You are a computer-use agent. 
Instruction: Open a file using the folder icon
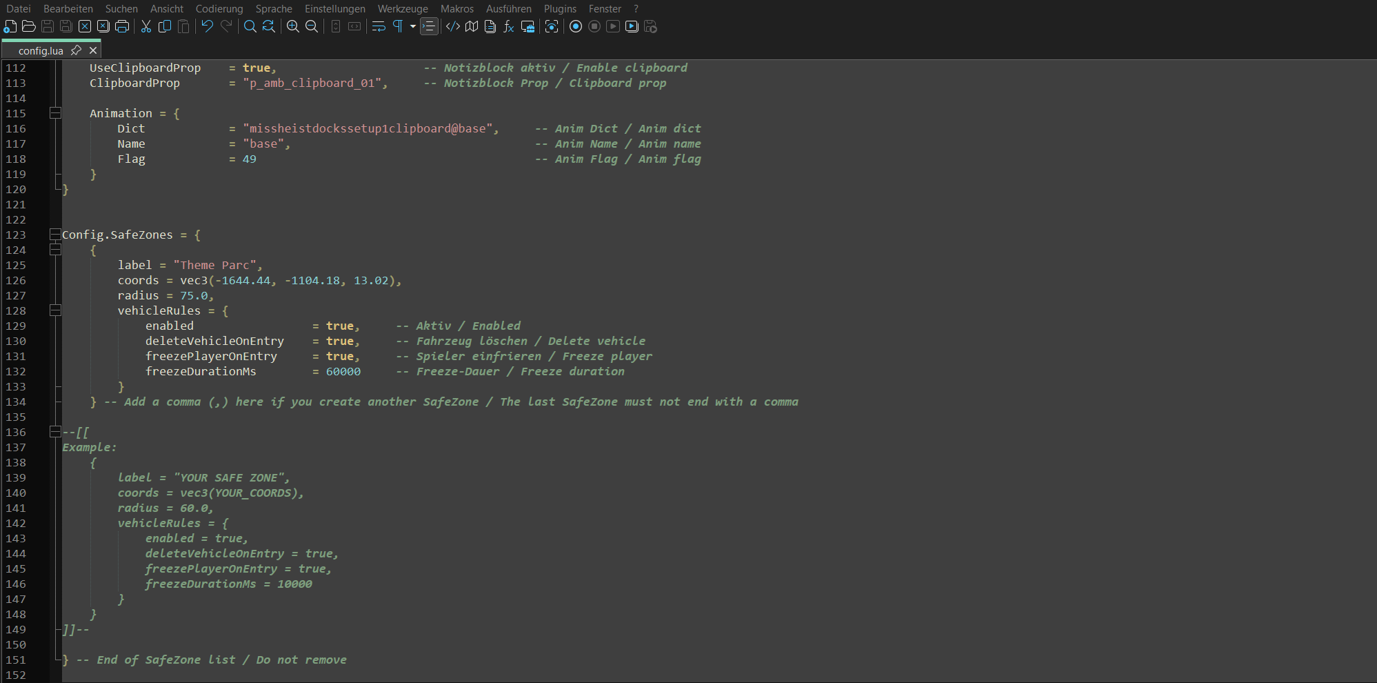click(29, 26)
